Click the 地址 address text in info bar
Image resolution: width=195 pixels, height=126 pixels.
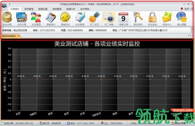point(140,30)
